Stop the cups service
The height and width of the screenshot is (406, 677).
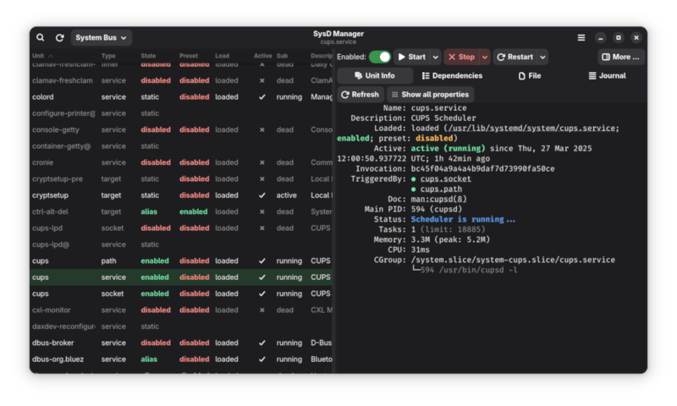click(461, 57)
